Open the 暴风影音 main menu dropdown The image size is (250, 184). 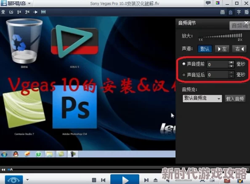click(29, 3)
